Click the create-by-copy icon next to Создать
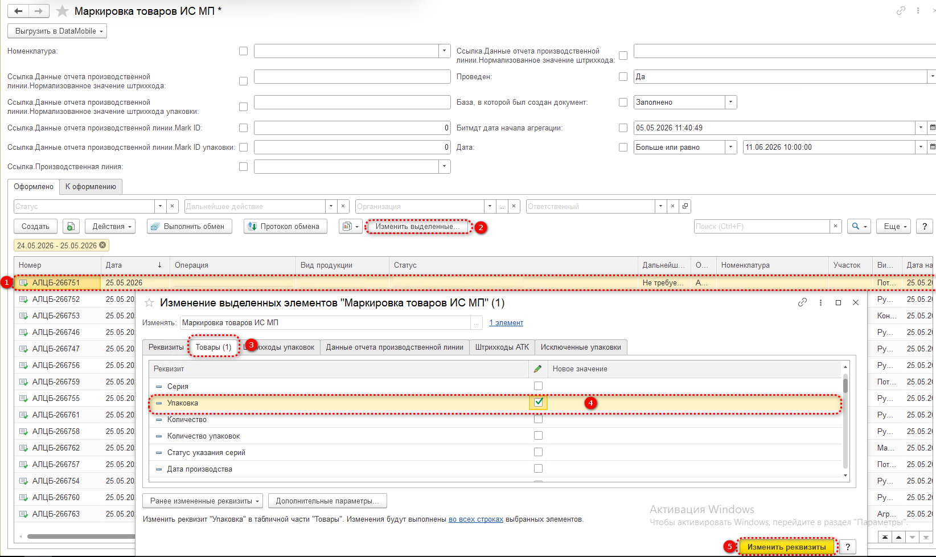This screenshot has height=557, width=936. pos(71,227)
